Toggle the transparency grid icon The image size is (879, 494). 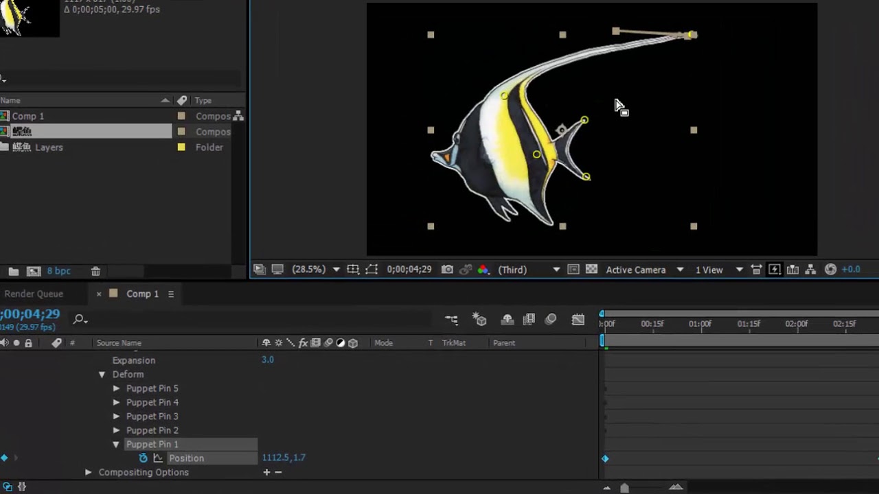(x=591, y=270)
